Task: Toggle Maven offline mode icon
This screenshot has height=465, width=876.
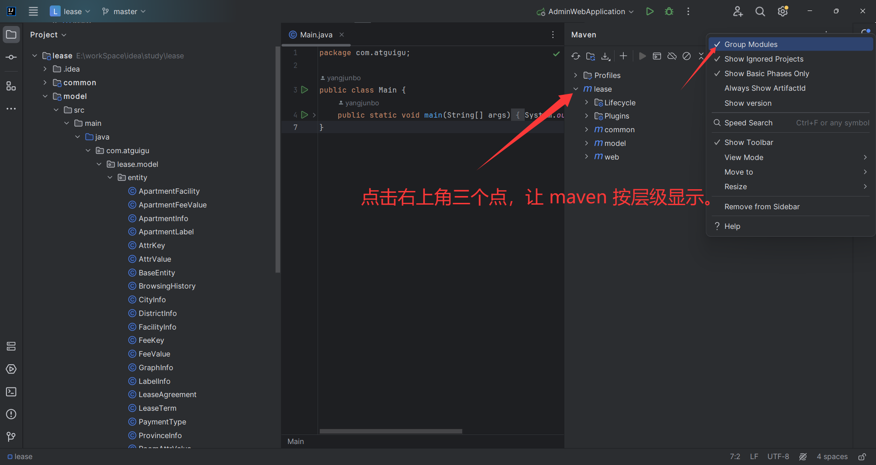Action: click(672, 56)
